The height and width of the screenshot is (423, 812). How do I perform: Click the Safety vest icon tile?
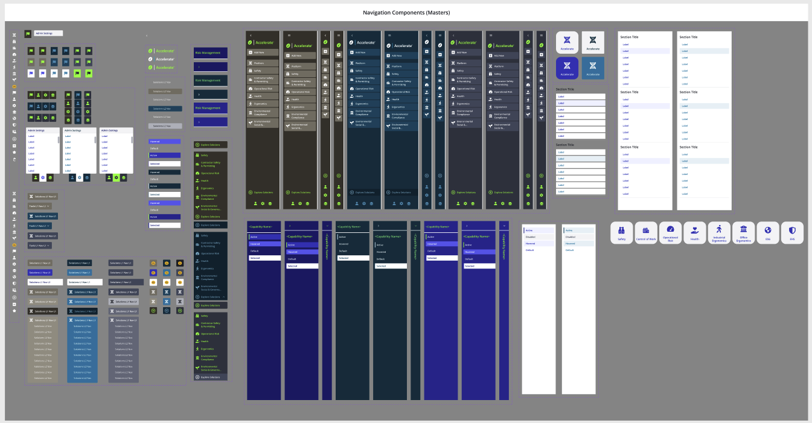click(621, 233)
